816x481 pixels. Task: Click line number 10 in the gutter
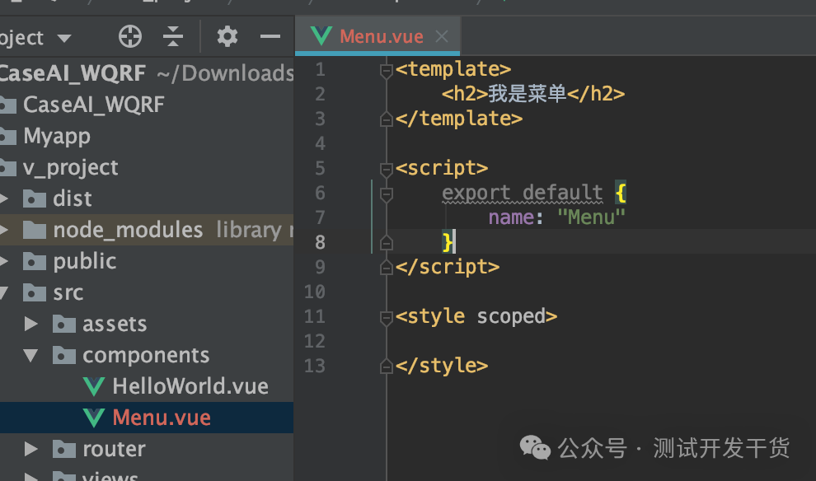[x=315, y=292]
